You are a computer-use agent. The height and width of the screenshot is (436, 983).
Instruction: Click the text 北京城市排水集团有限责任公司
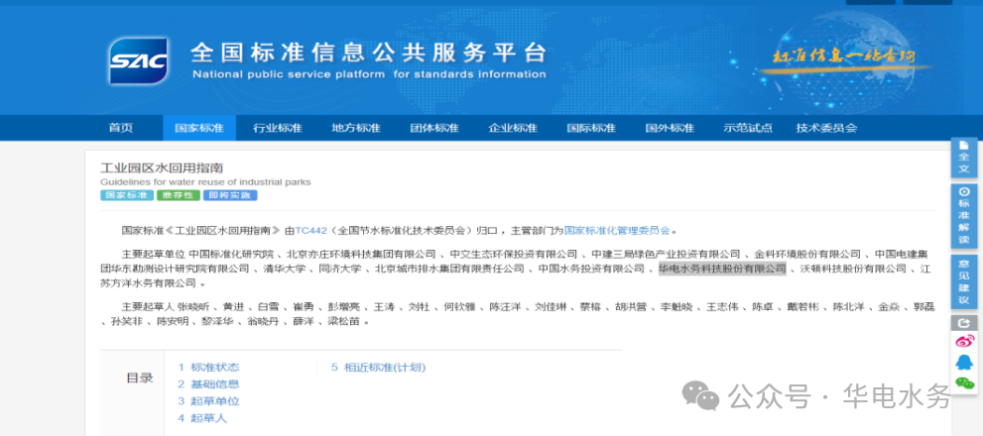[449, 269]
